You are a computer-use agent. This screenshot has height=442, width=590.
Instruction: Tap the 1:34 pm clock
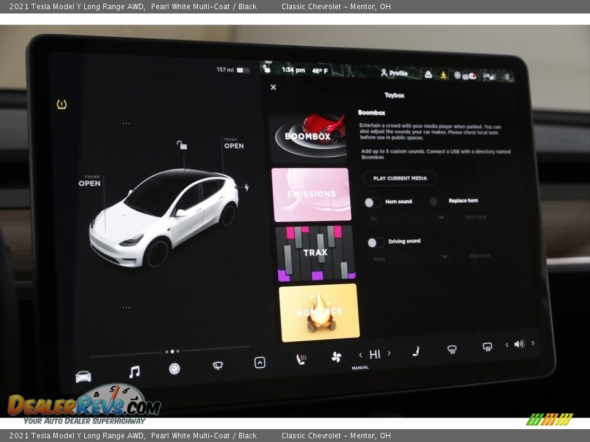click(293, 70)
